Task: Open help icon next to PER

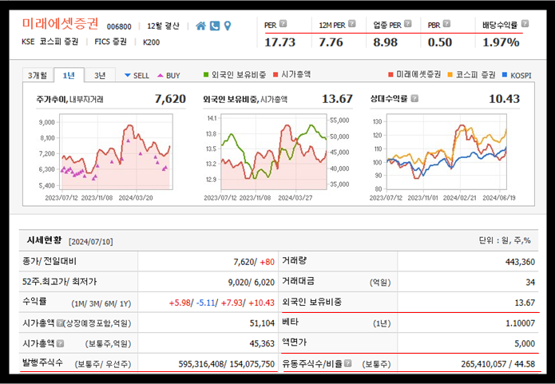Action: click(283, 24)
